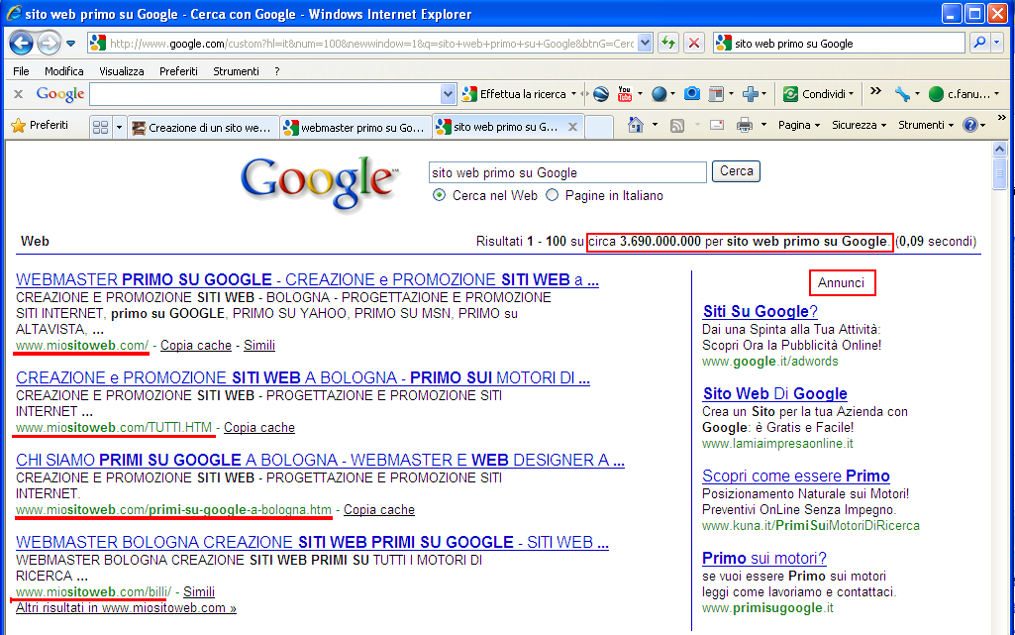Expand the tab list dropdown arrow
1015x635 pixels.
pos(119,127)
